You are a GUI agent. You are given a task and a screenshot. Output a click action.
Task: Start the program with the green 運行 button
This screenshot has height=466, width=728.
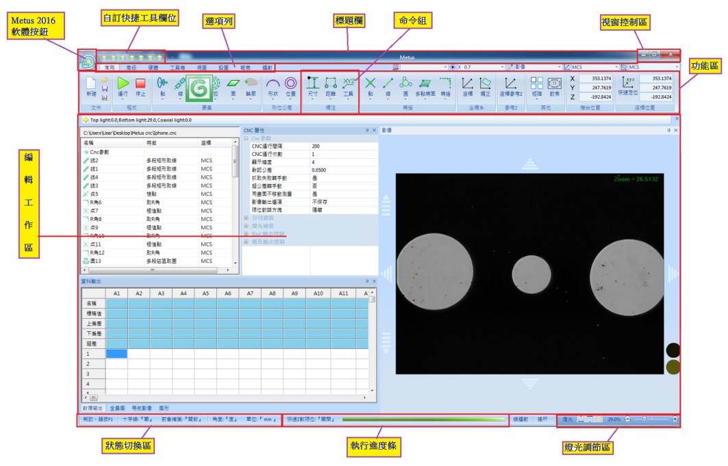pyautogui.click(x=123, y=87)
